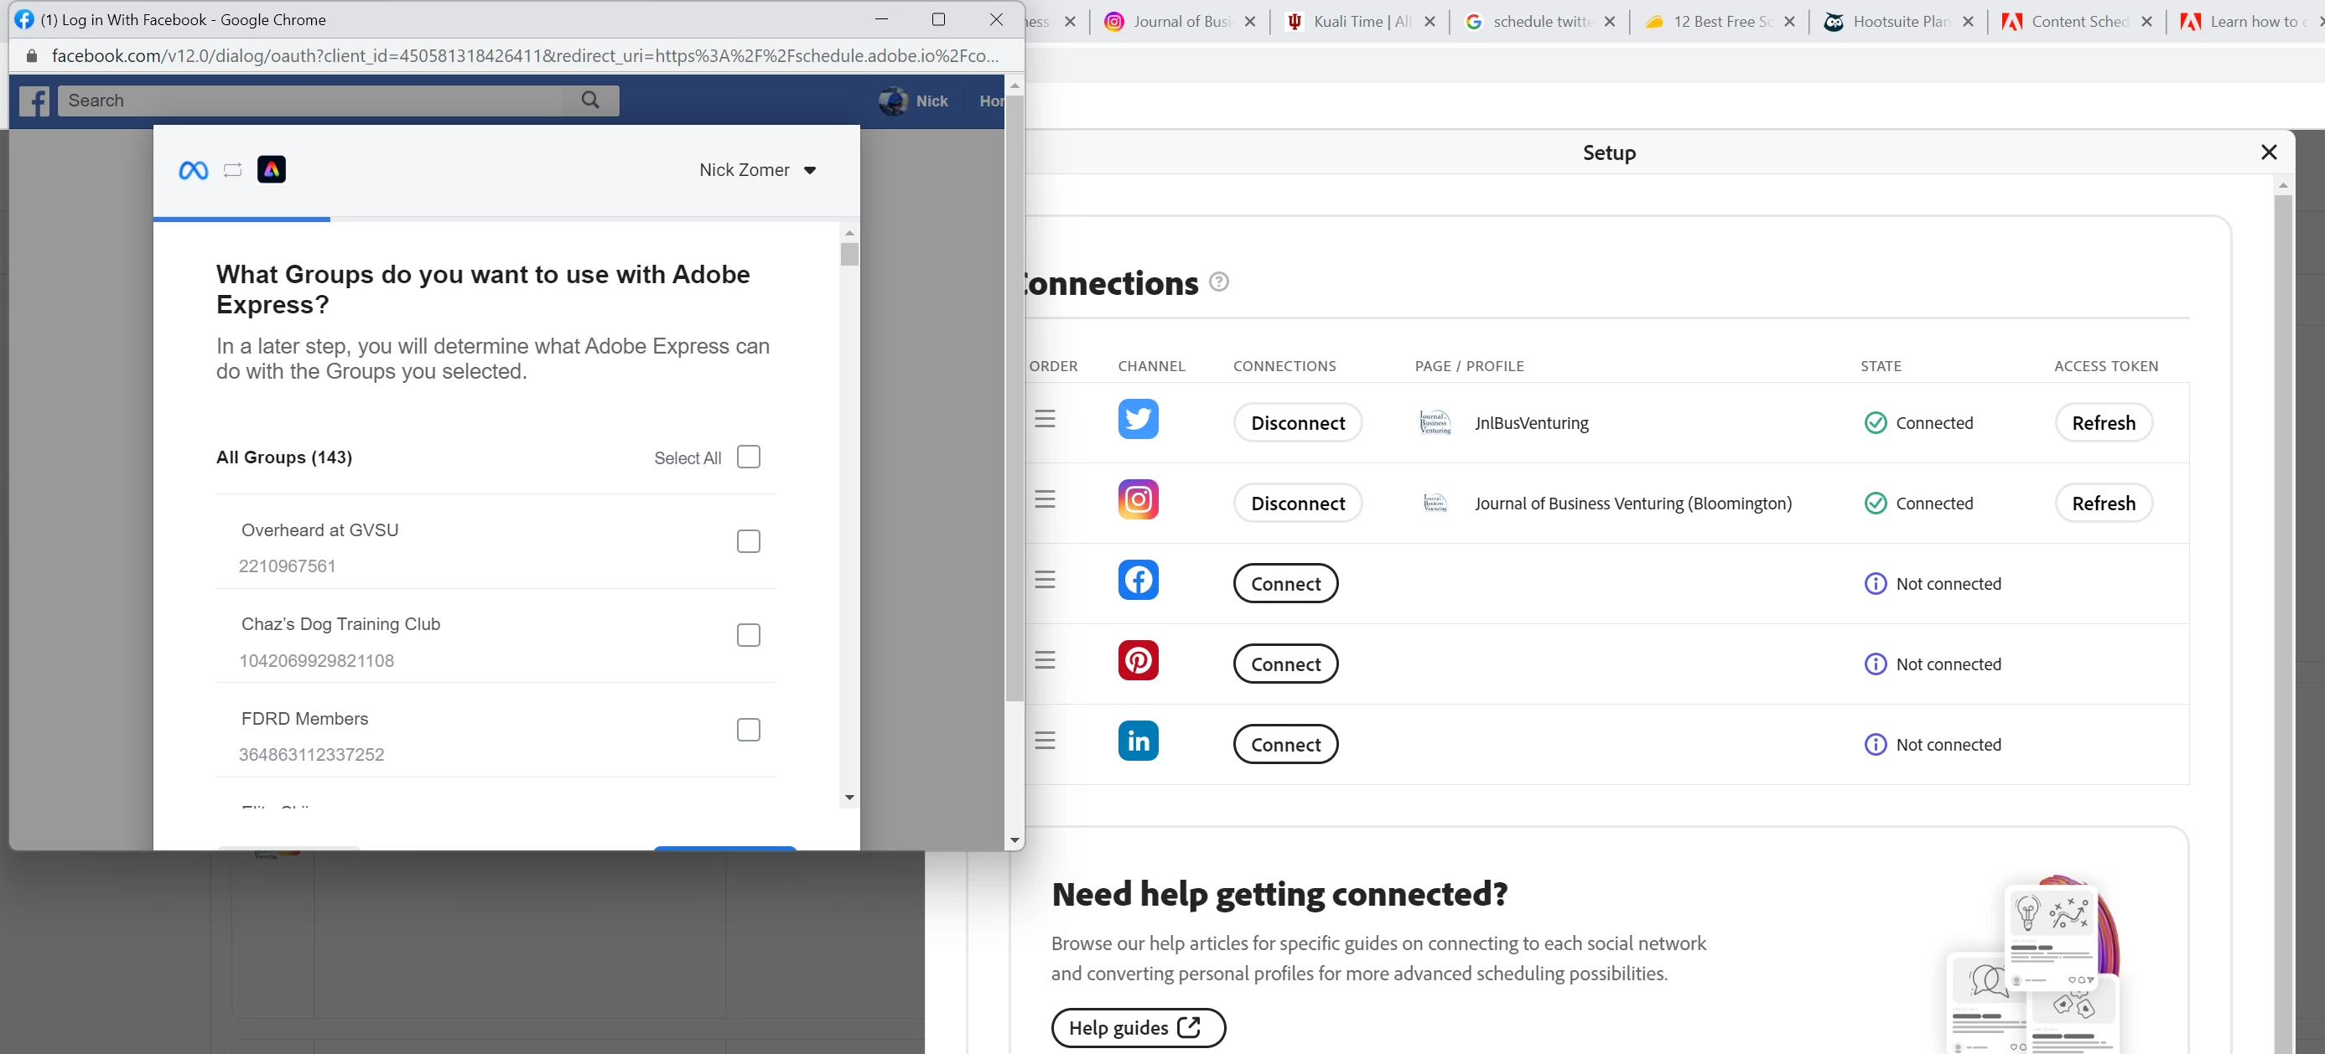The width and height of the screenshot is (2325, 1054).
Task: Click the Twitter row reorder handle
Action: click(x=1046, y=419)
